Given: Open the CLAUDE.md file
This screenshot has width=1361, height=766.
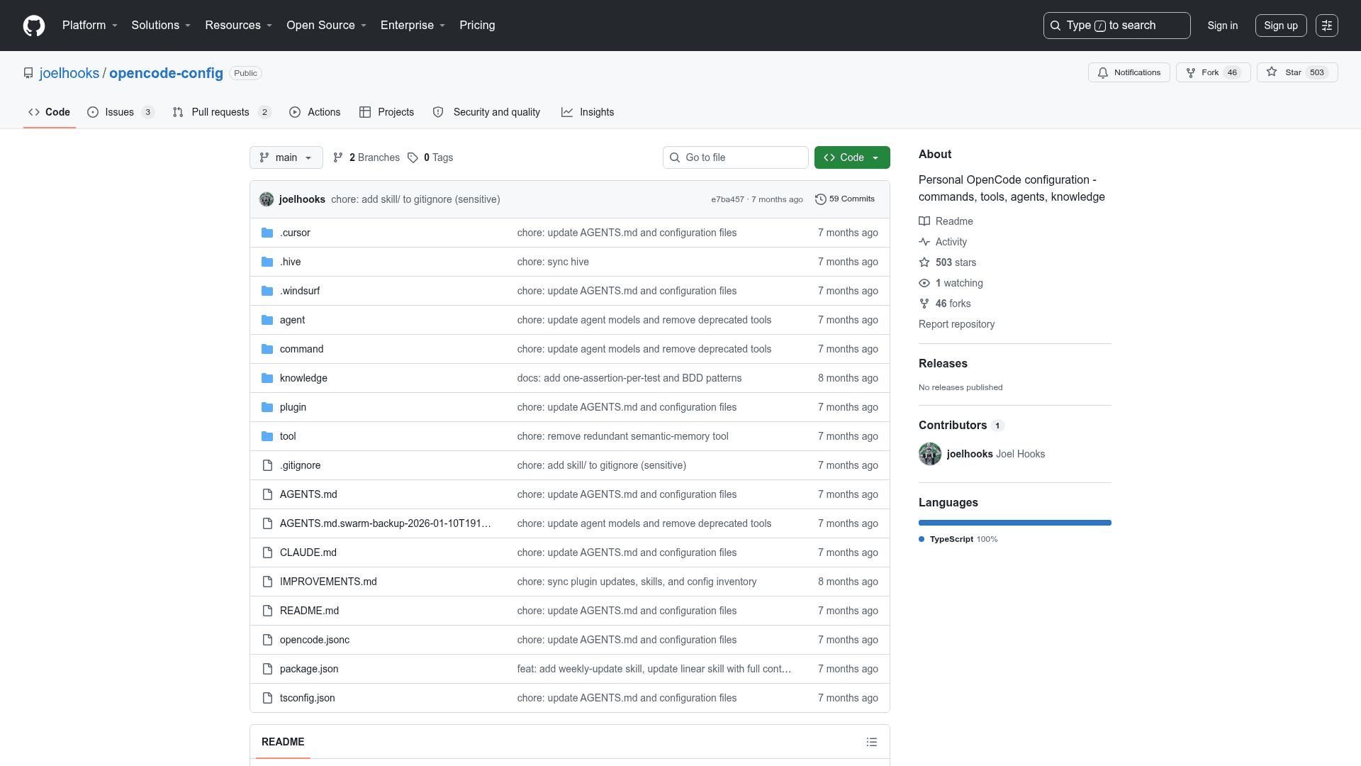Looking at the screenshot, I should [x=308, y=553].
